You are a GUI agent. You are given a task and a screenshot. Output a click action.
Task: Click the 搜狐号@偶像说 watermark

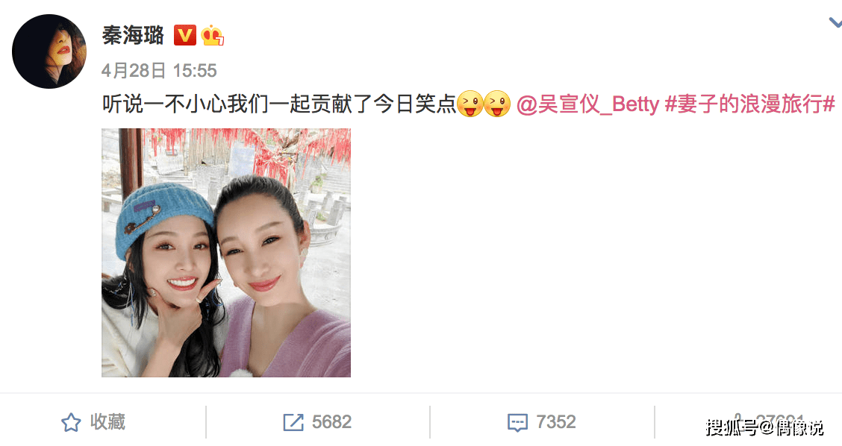pos(764,428)
